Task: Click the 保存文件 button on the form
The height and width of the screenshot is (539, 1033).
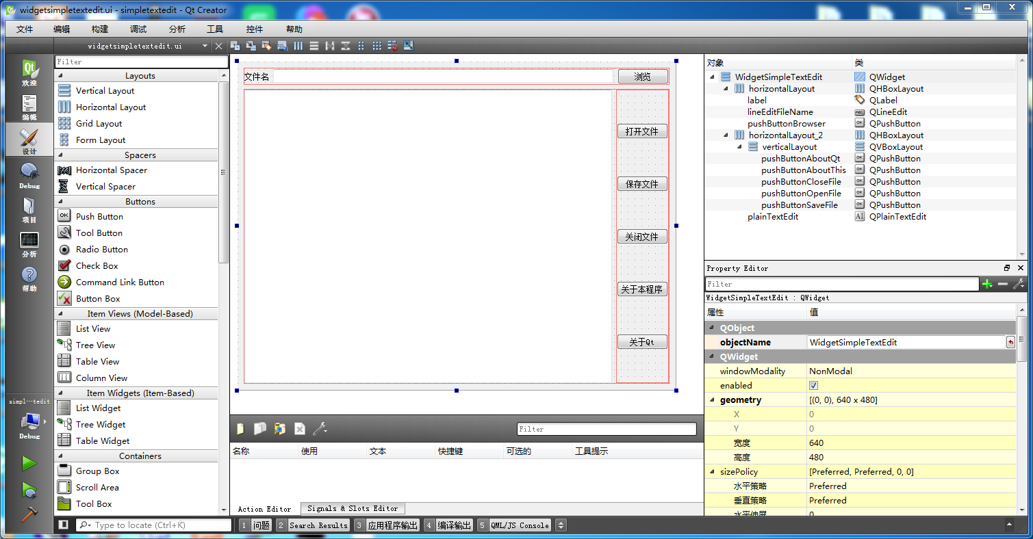Action: point(642,183)
